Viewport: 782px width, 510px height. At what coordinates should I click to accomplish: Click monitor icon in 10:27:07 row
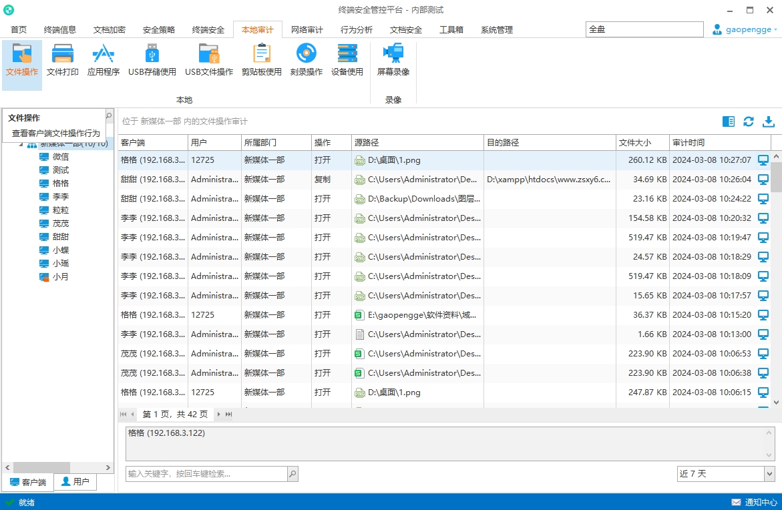click(x=763, y=160)
